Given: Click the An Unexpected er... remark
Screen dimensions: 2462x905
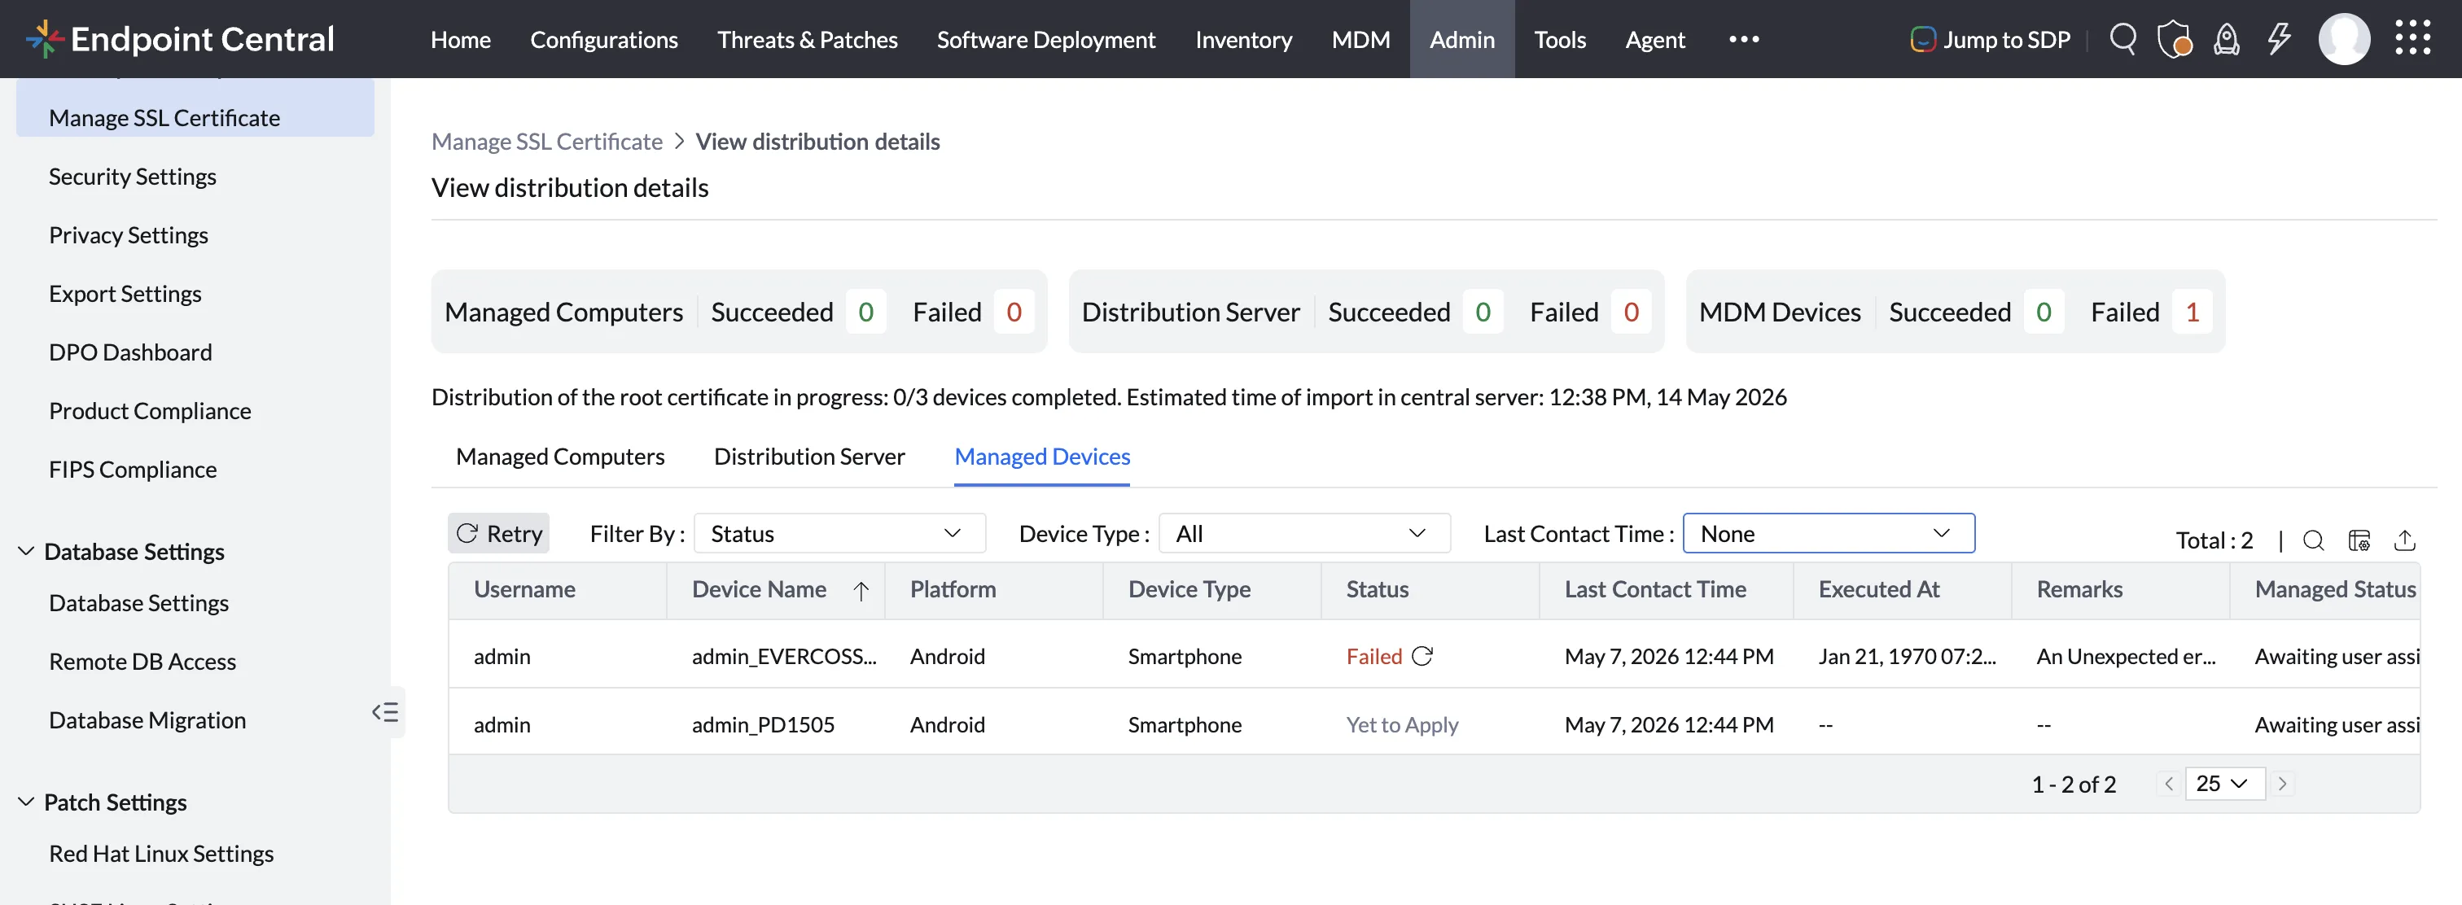Looking at the screenshot, I should 2126,657.
